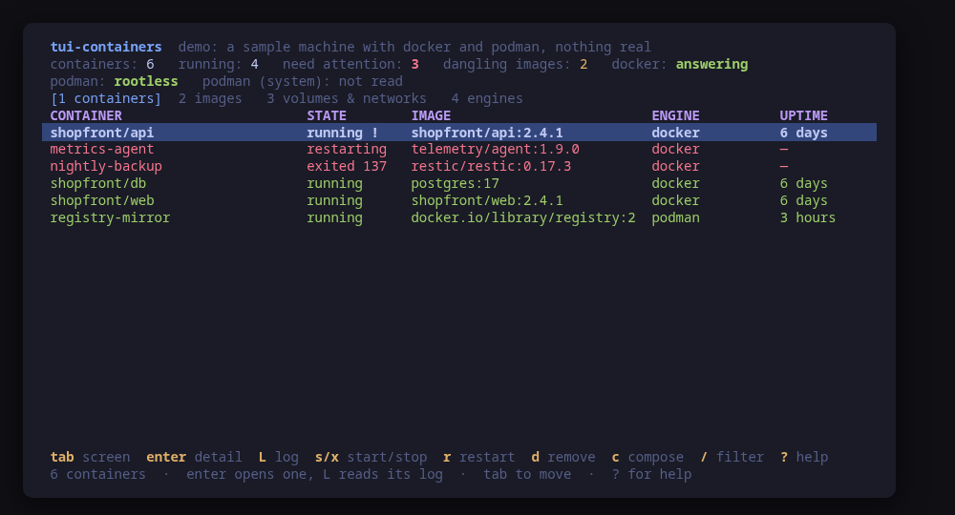
Task: Go to '3 volumes & networks' tab
Action: [x=347, y=98]
